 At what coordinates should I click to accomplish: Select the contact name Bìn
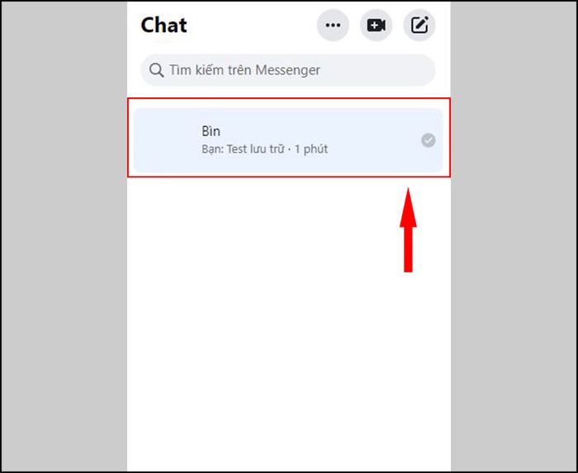tap(211, 131)
